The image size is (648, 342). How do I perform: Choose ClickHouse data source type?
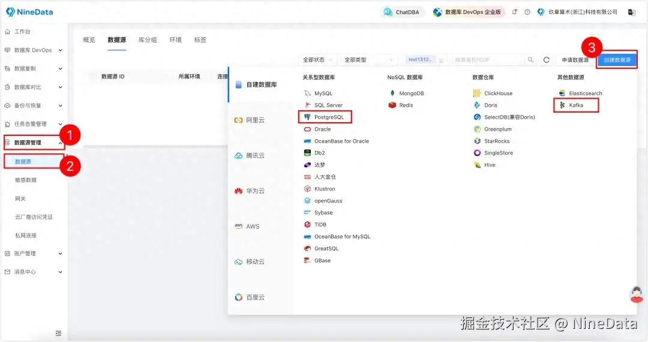pyautogui.click(x=493, y=93)
